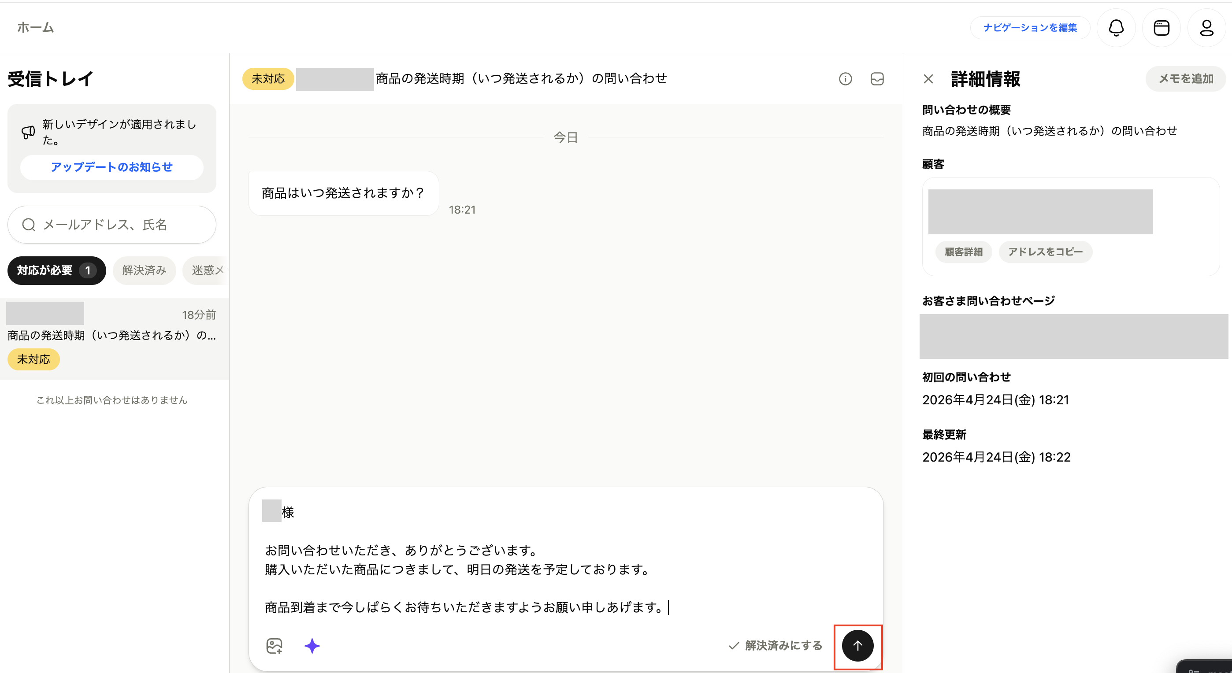The width and height of the screenshot is (1232, 673).
Task: Click 解決済みにする button
Action: [x=775, y=646]
